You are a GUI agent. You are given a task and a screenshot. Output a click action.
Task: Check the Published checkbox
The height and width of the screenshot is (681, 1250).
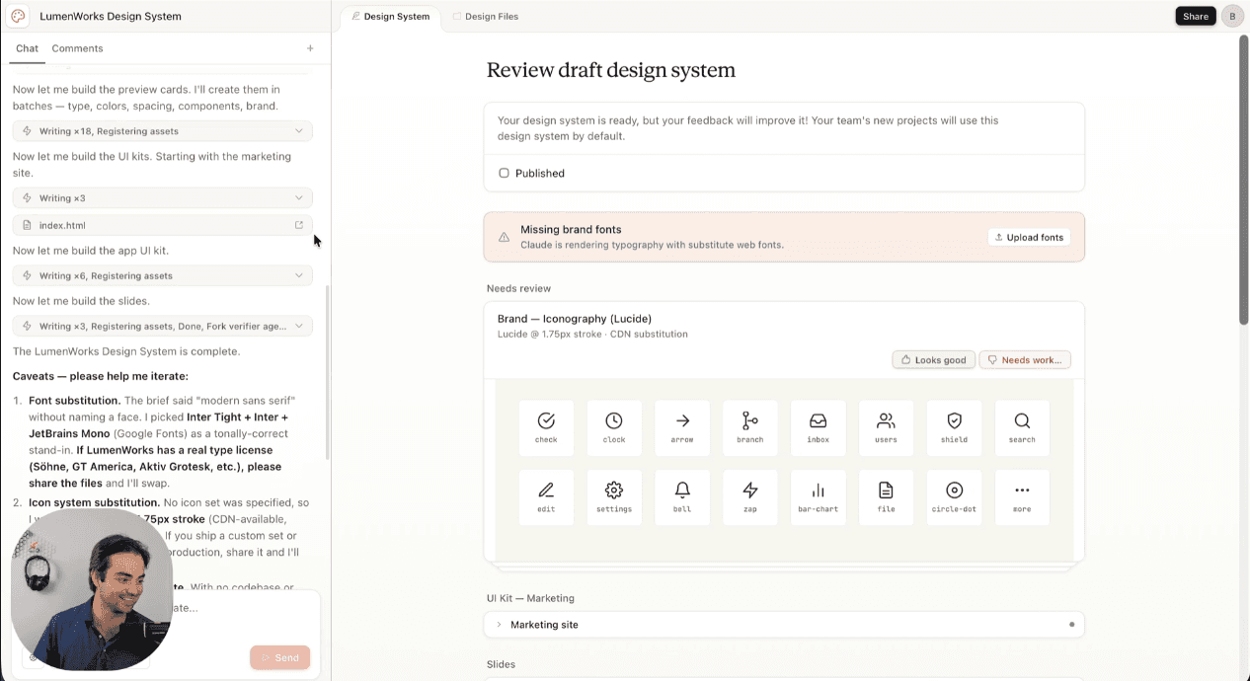506,173
